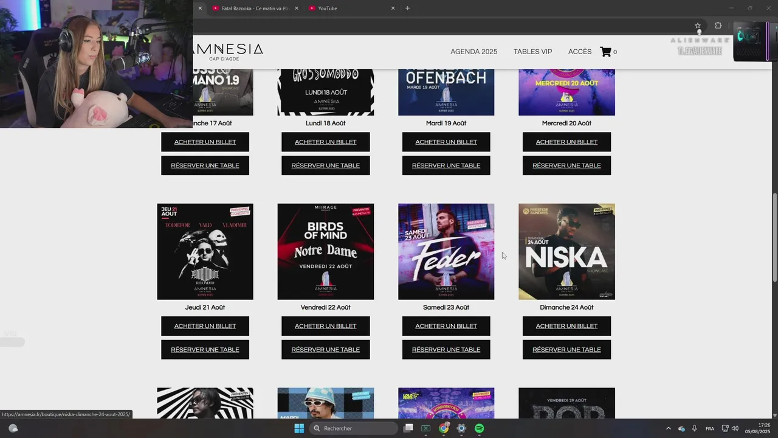Viewport: 778px width, 438px height.
Task: Show hidden system tray icons
Action: pos(669,428)
